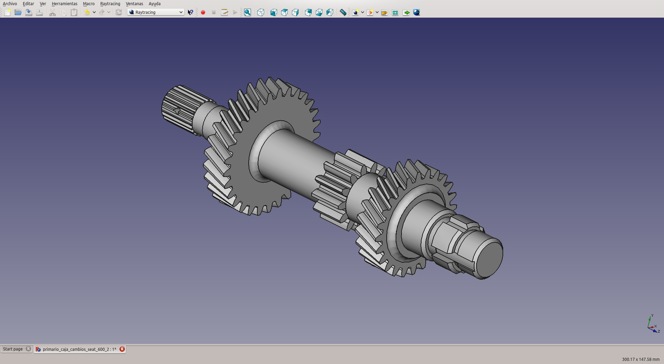Image resolution: width=664 pixels, height=364 pixels.
Task: Open the Herramientas menu
Action: 64,3
